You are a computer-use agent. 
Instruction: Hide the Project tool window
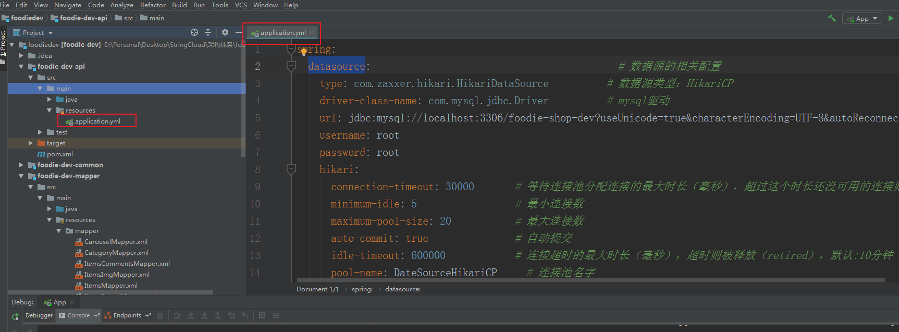coord(238,32)
